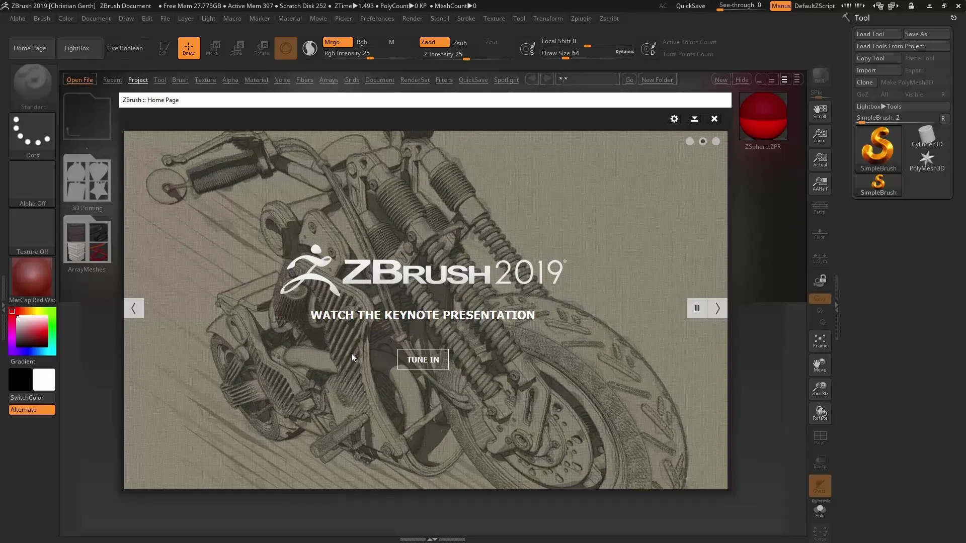Switch to the LightBox Texture tab

205,80
